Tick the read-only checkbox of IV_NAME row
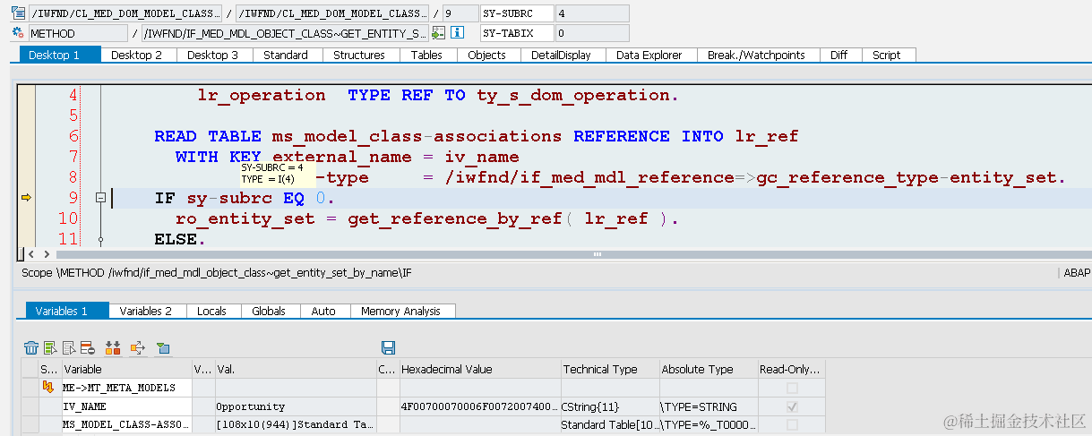The height and width of the screenshot is (436, 1092). coord(791,406)
